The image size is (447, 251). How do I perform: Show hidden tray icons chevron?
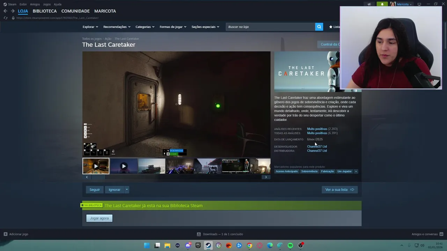(x=402, y=245)
